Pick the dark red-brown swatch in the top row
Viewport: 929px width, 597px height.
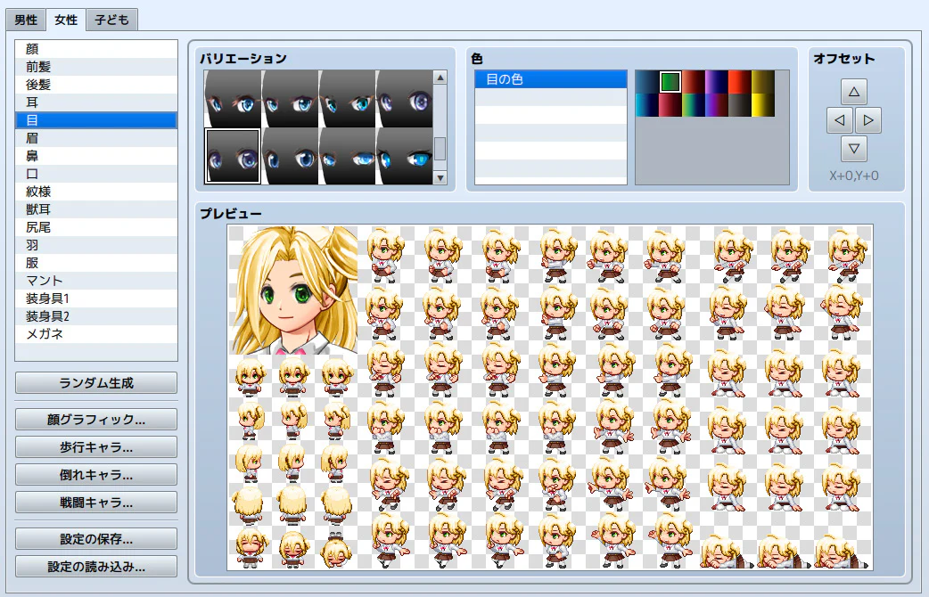(694, 82)
